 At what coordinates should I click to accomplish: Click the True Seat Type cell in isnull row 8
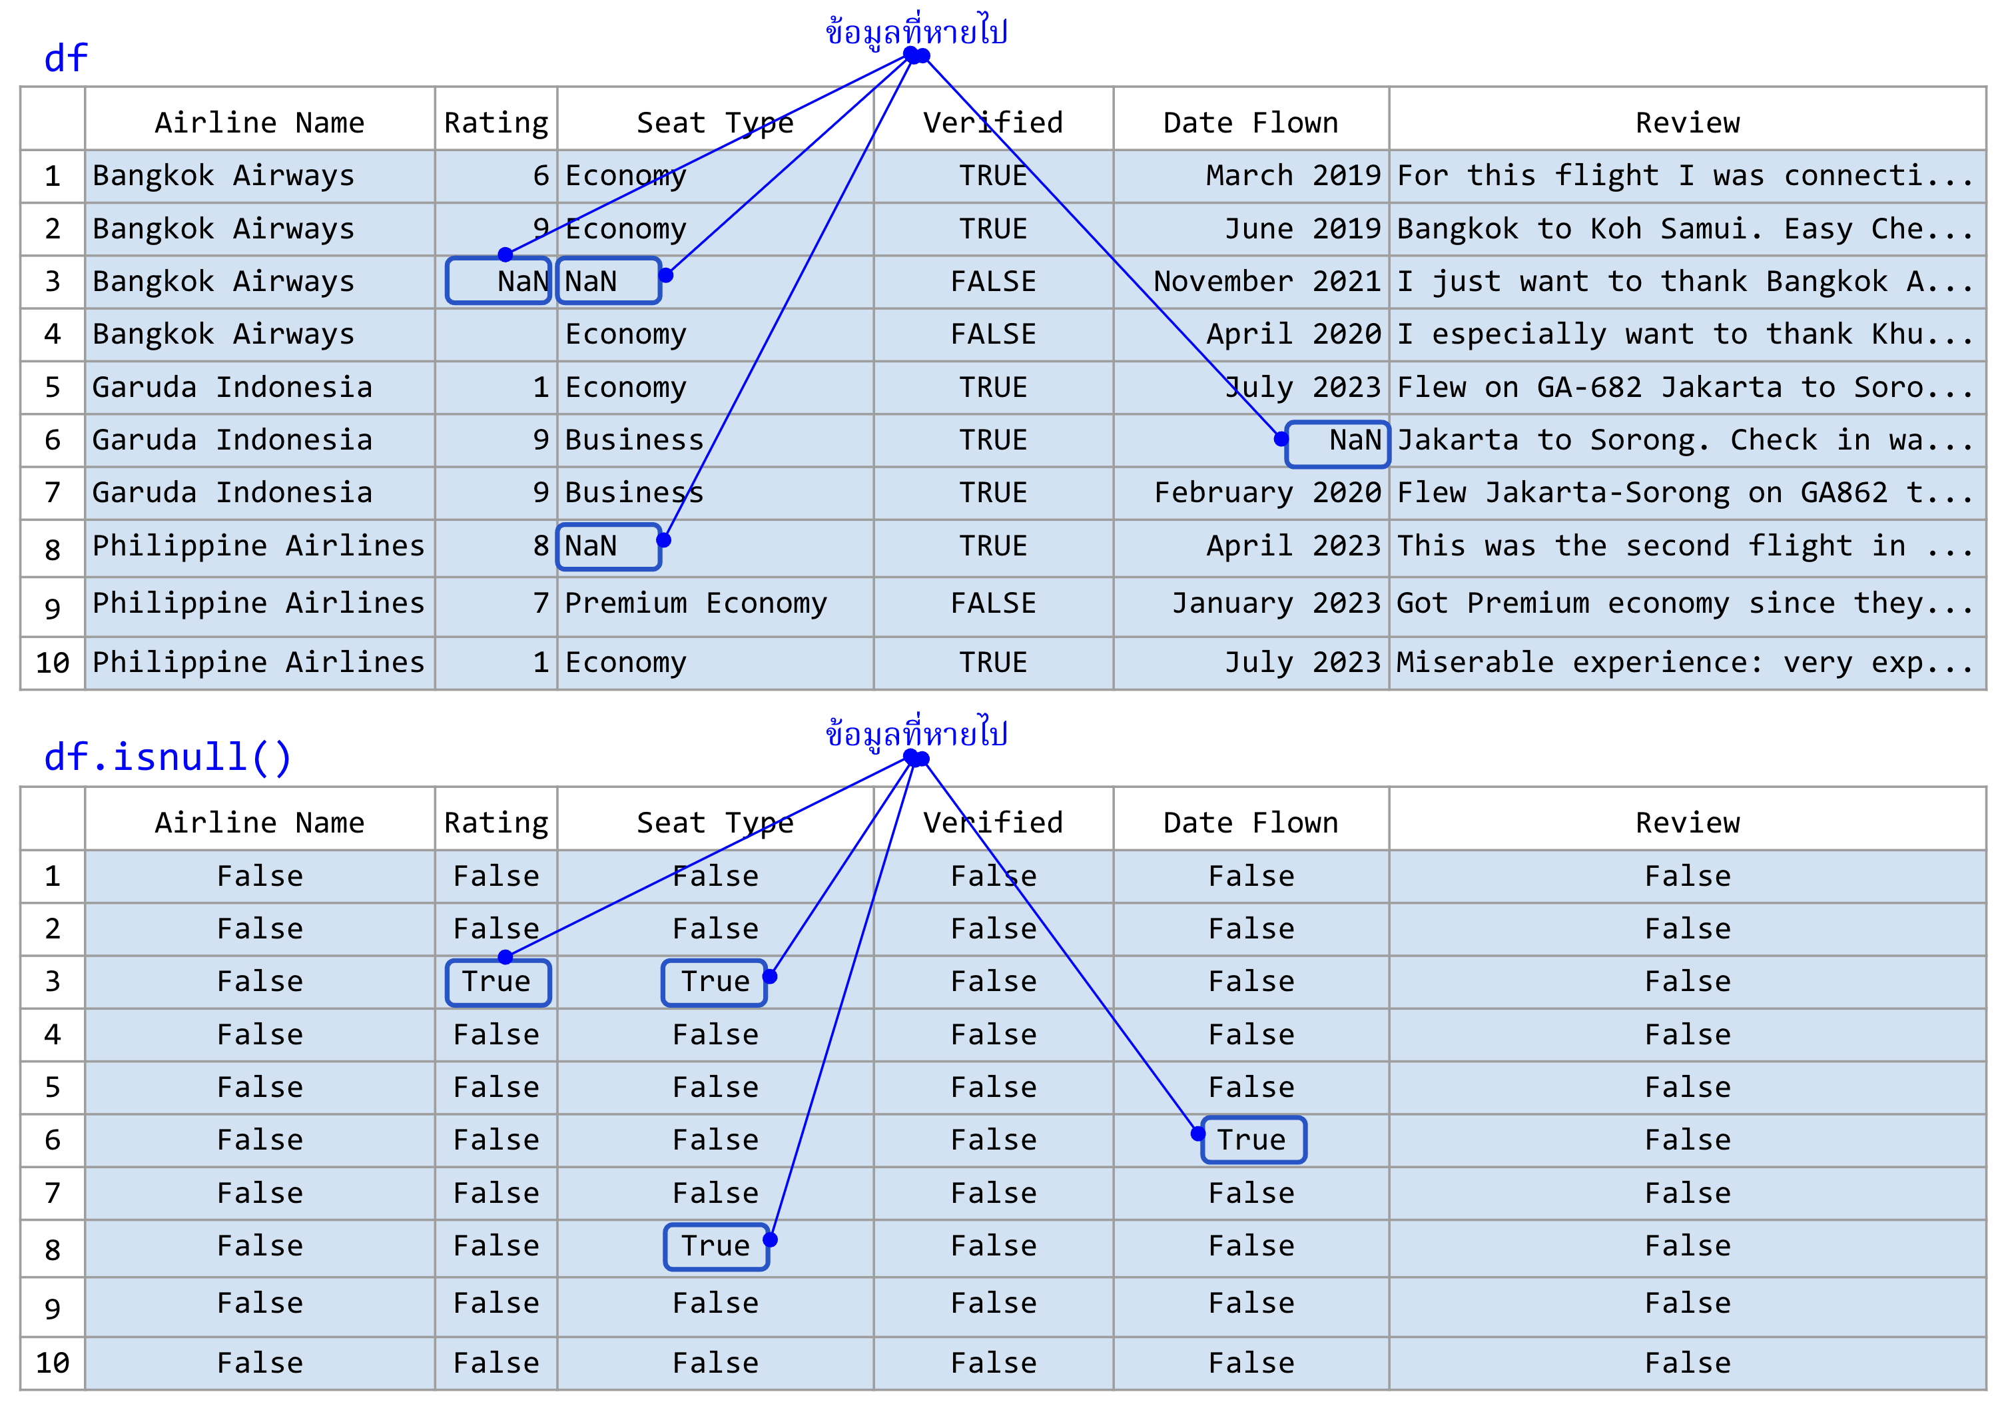pos(717,1246)
